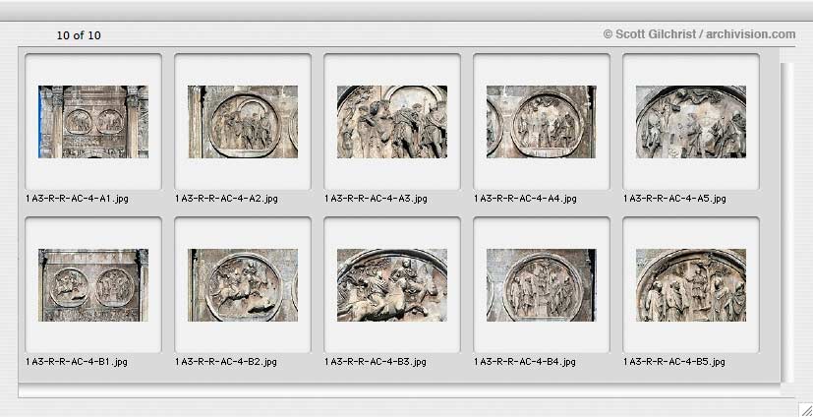The width and height of the screenshot is (813, 417).
Task: Click the file name 1A3-R-R-AC-4-A1.jpg
Action: pyautogui.click(x=77, y=199)
